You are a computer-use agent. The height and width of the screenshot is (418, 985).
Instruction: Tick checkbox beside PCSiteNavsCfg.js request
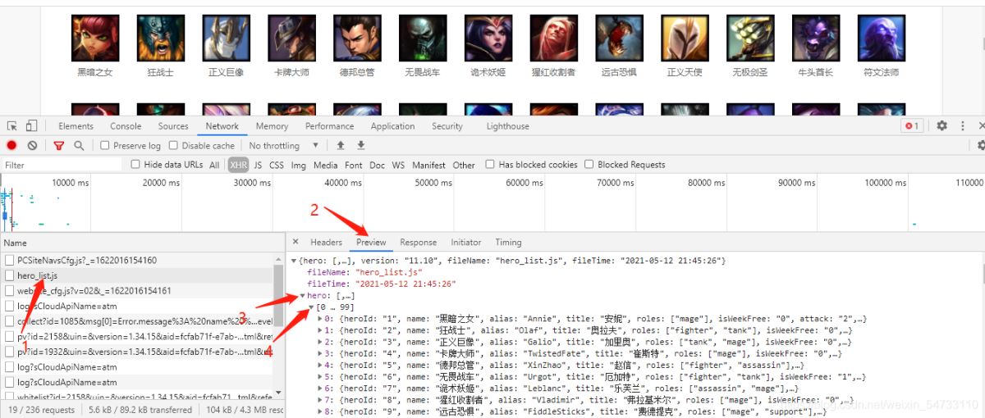pos(10,260)
